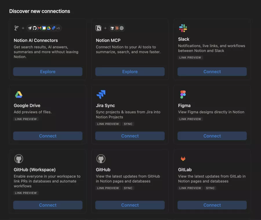Click the GitHub octocat icon on the middle card
The width and height of the screenshot is (261, 220).
click(x=101, y=159)
